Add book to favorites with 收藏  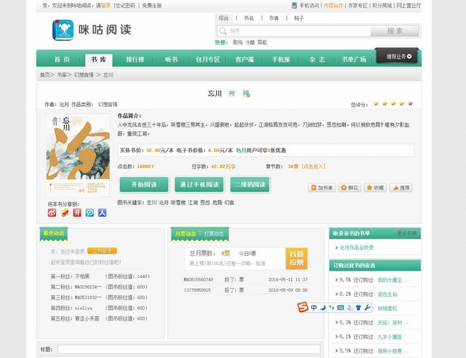(x=374, y=188)
